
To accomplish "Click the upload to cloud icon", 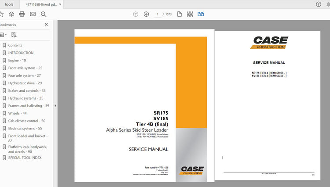I will 11,14.
